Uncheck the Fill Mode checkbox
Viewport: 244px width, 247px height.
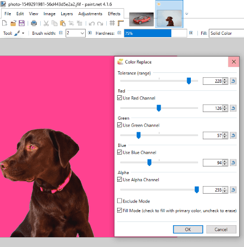[x=119, y=211]
